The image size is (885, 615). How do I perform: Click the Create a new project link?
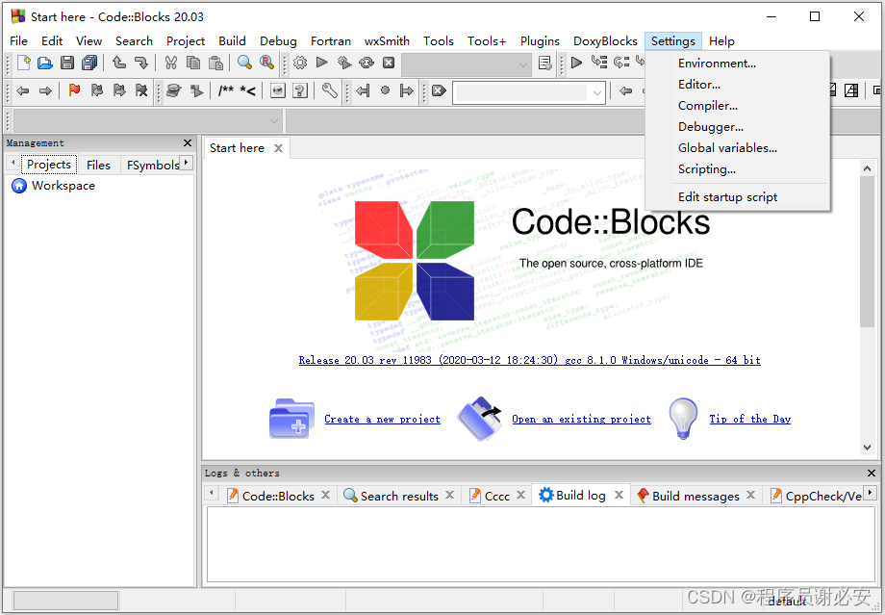pyautogui.click(x=382, y=419)
